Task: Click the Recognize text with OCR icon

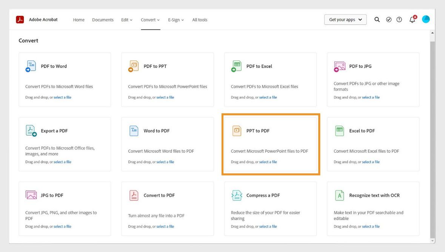Action: (x=339, y=195)
